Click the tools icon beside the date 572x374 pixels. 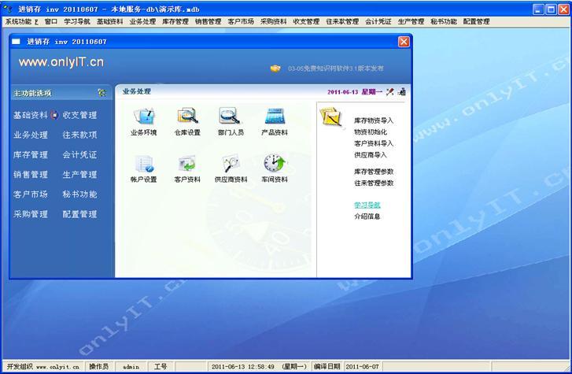(x=389, y=92)
